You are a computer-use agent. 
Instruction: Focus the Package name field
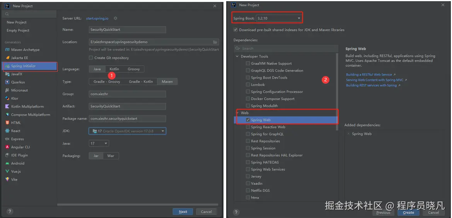[128, 118]
